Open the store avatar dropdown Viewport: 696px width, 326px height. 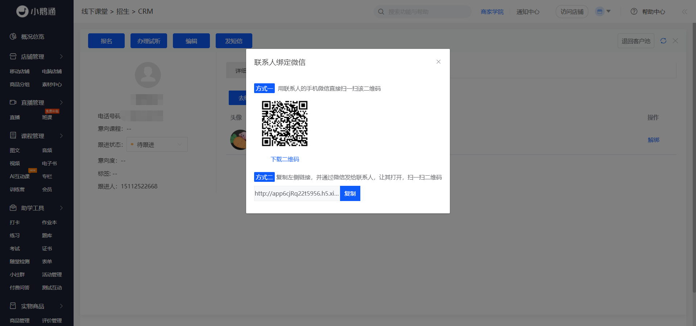[603, 12]
